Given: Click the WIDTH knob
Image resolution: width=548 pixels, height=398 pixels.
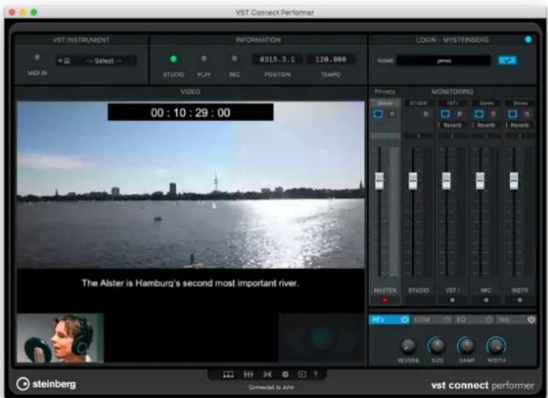Looking at the screenshot, I should click(496, 345).
